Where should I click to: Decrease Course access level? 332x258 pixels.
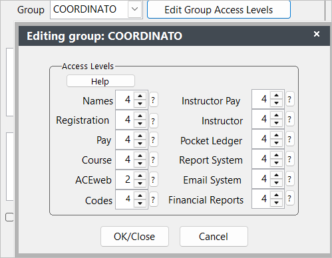pyautogui.click(x=140, y=164)
